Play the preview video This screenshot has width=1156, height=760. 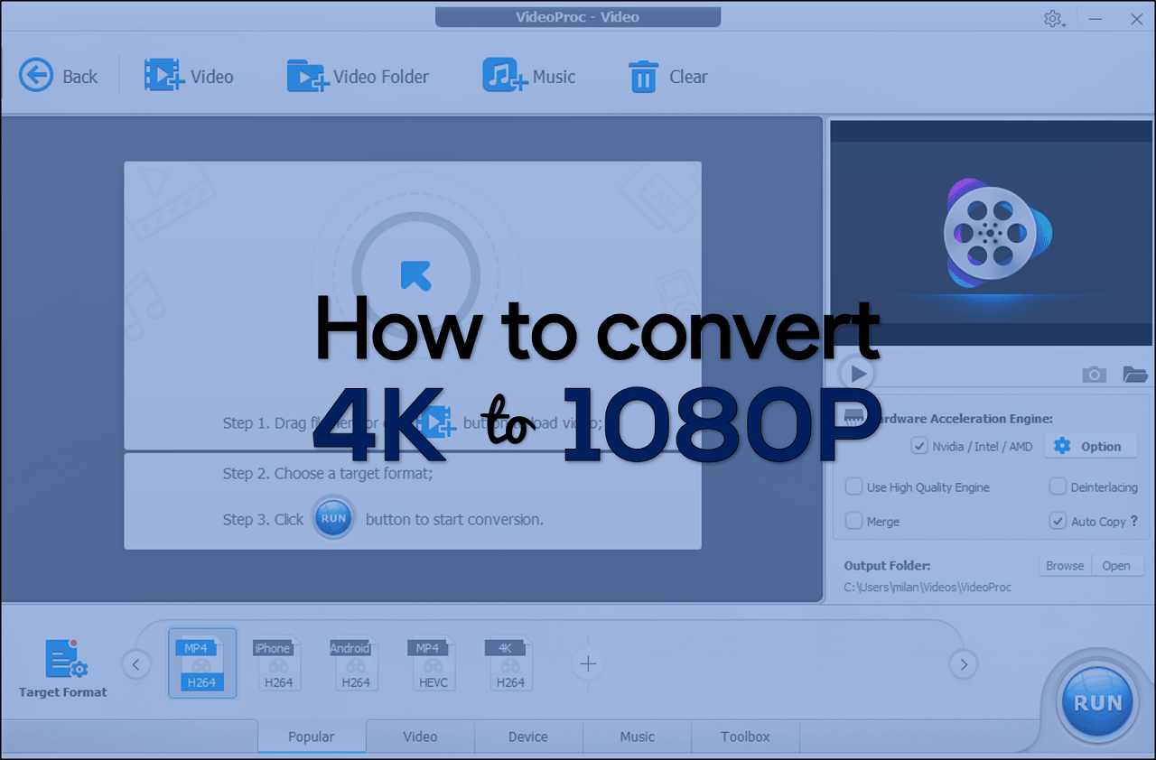click(857, 373)
